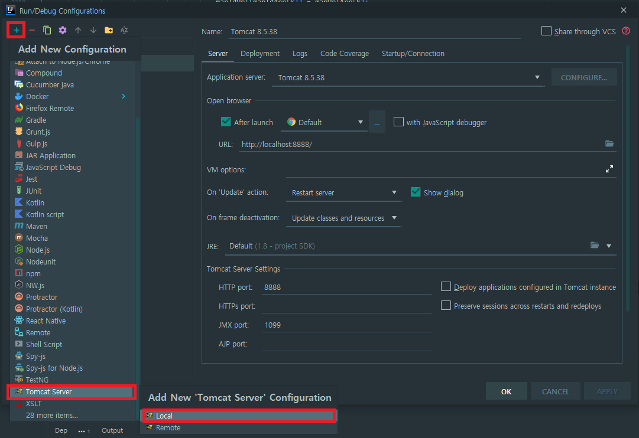Switch to the Code Coverage tab
Viewport: 639px width, 438px height.
coord(345,53)
